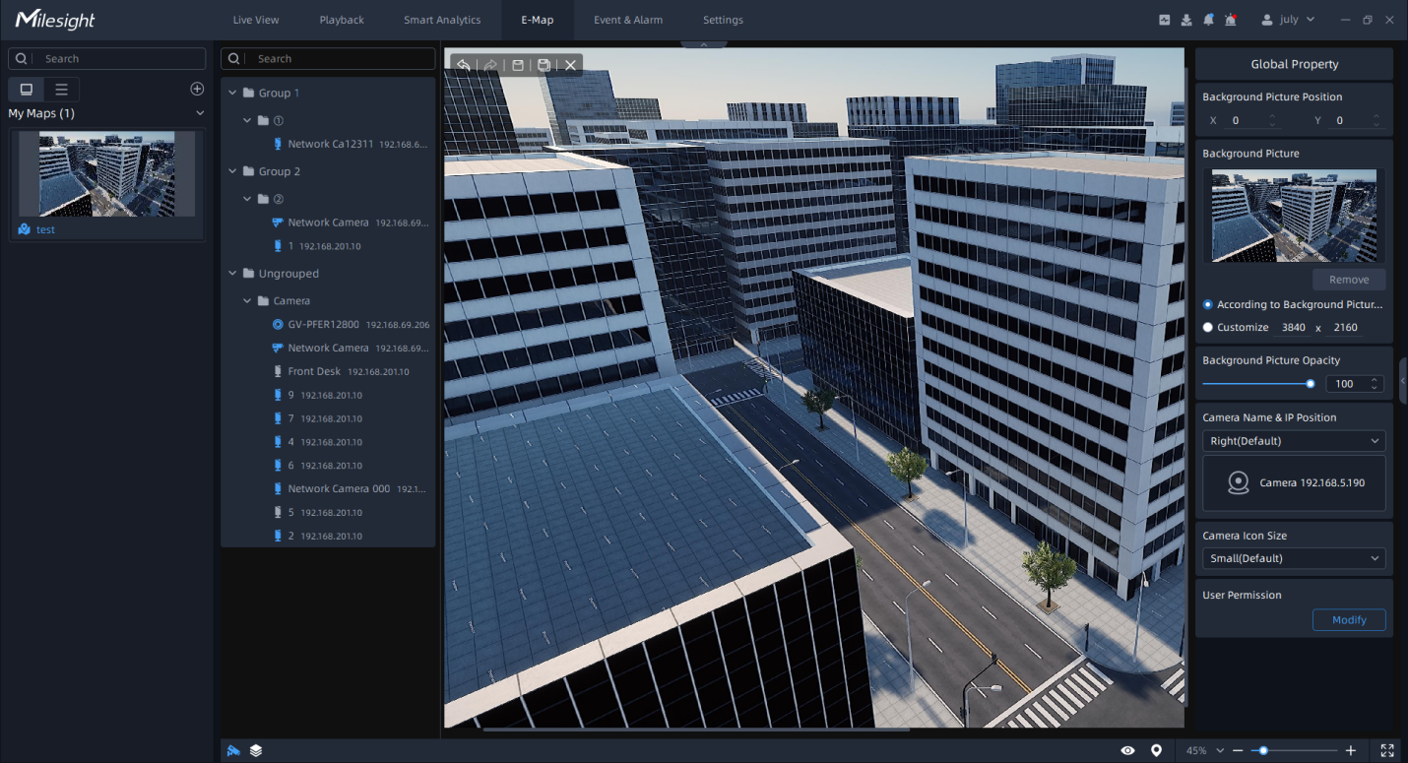Click the Background Picture Opacity slider handle
Viewport: 1408px width, 763px height.
1311,384
